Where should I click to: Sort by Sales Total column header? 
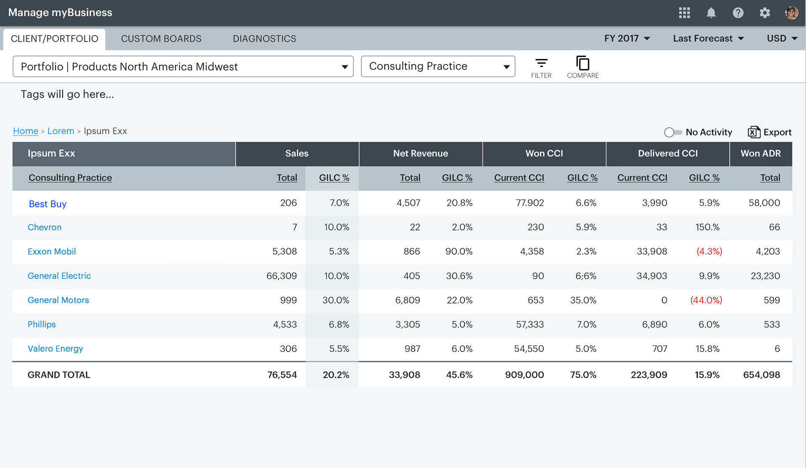click(x=287, y=178)
